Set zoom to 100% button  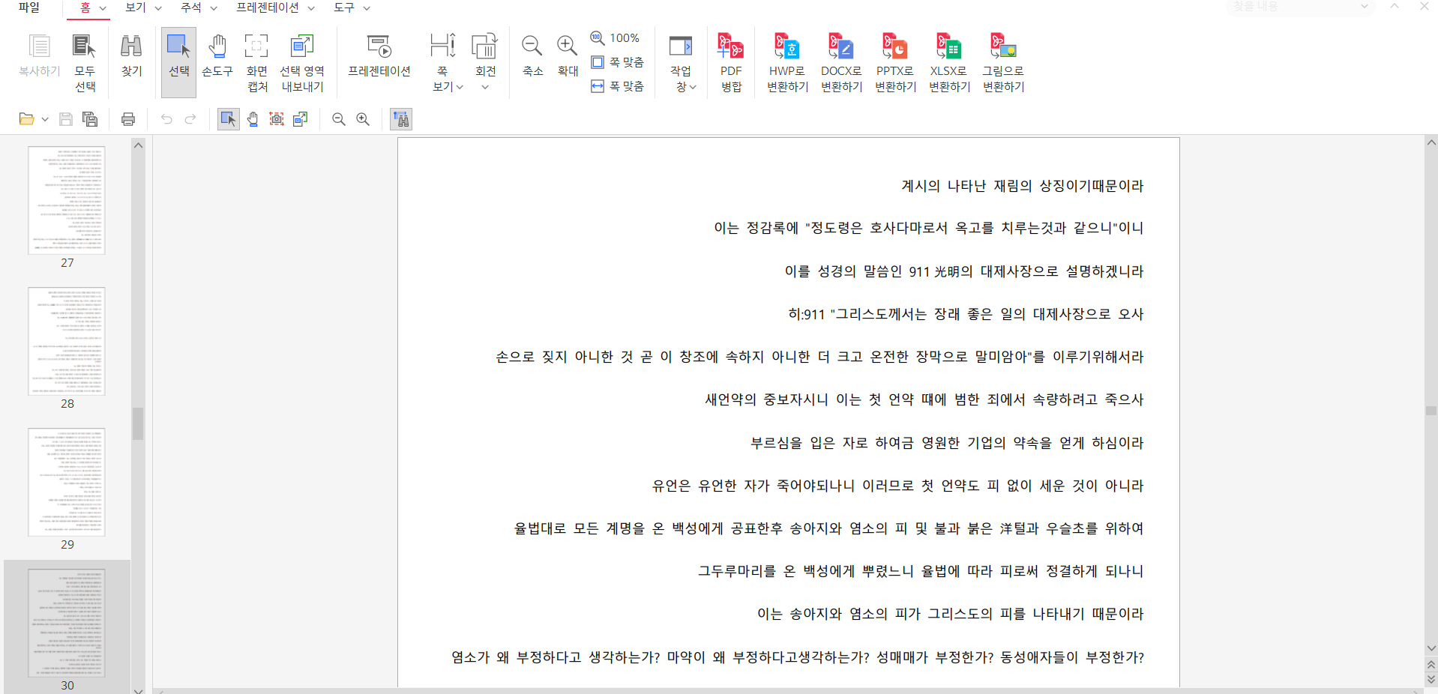coord(616,38)
